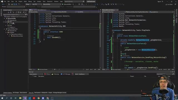Open NetworkUtility.DNS.IDNS type dropdown in left editor
Image resolution: width=178 pixels, height=100 pixels.
pos(64,12)
